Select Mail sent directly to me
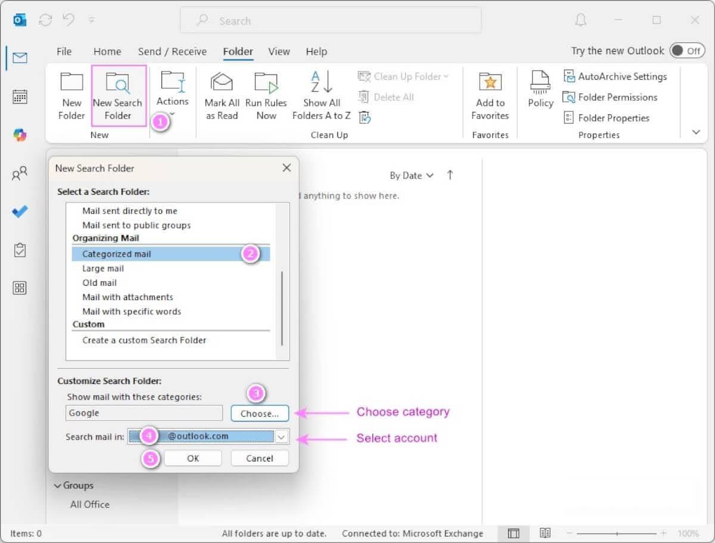The height and width of the screenshot is (543, 715). (x=170, y=211)
